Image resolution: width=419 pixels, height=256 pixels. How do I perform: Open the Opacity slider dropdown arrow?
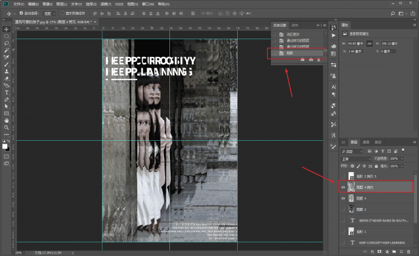coord(402,159)
